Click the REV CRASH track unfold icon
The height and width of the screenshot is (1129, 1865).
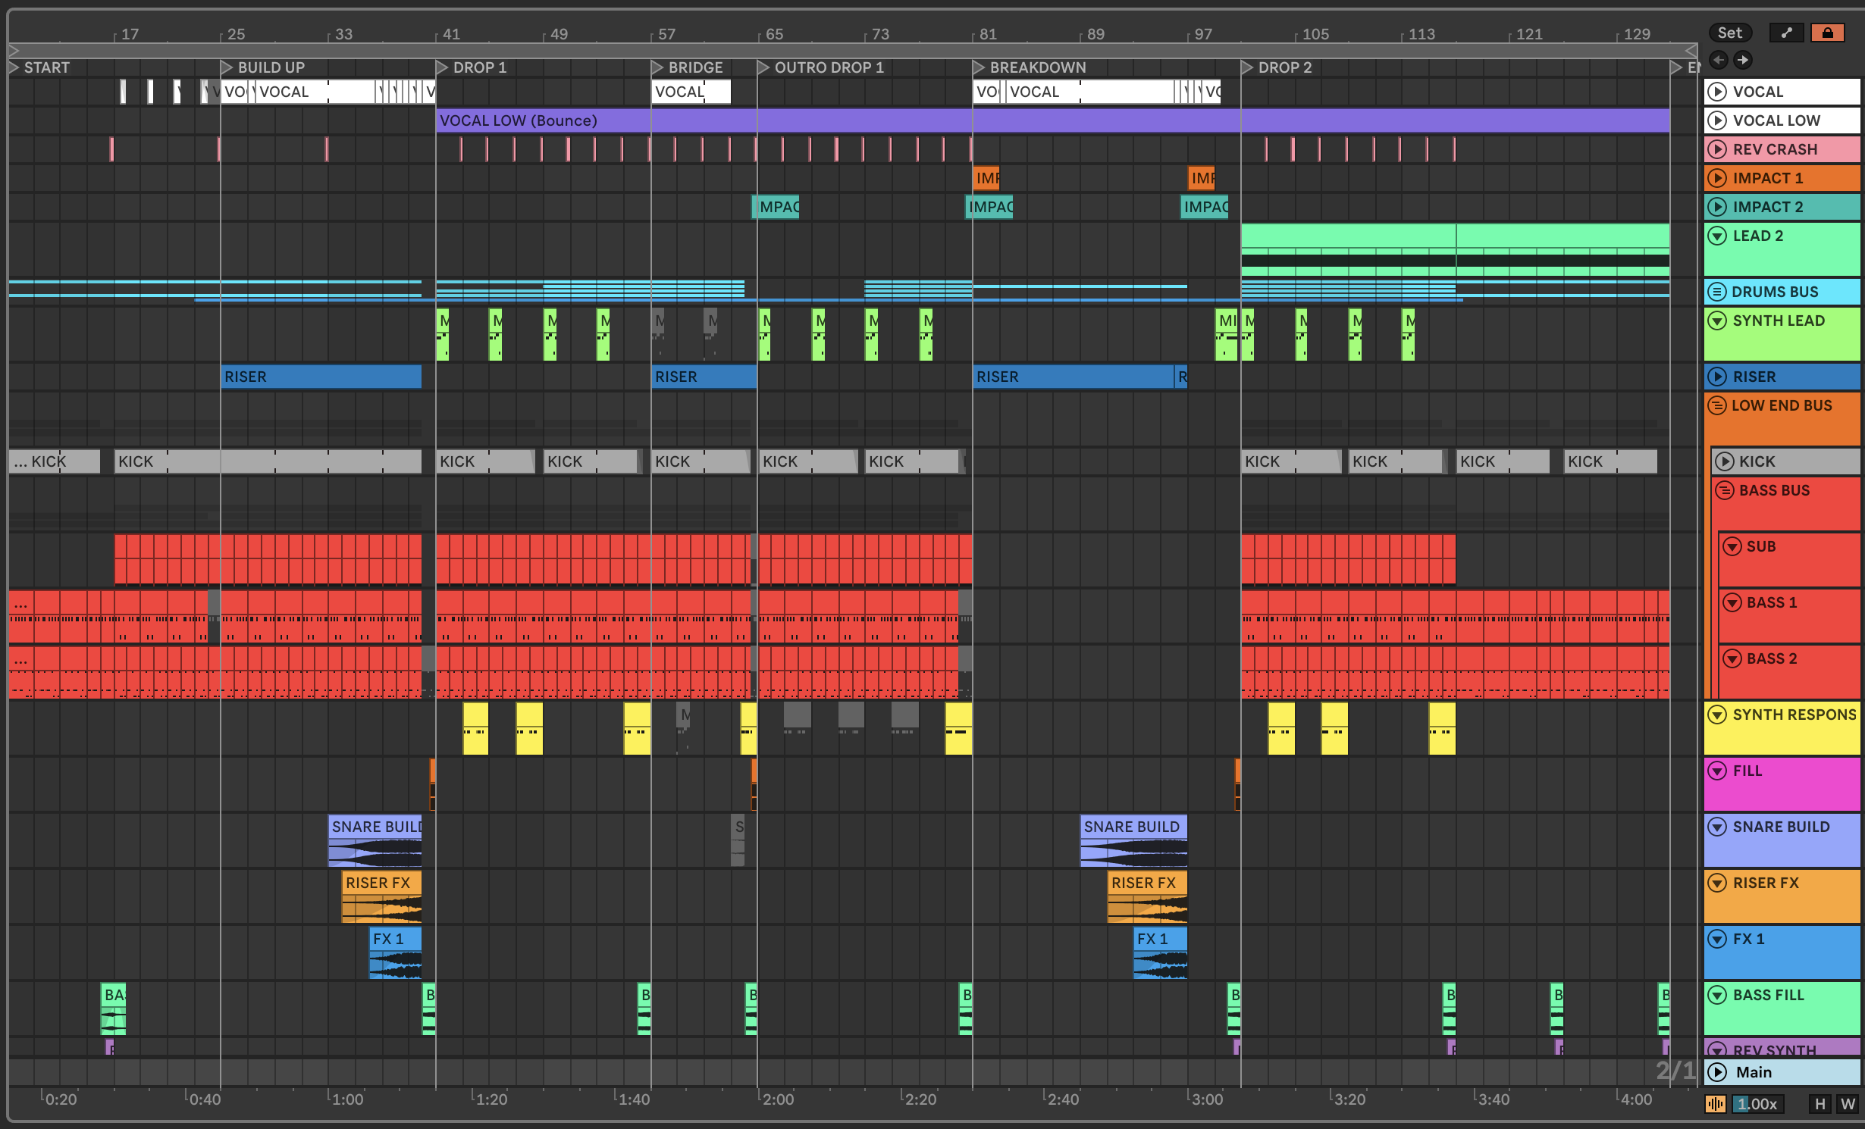[1716, 149]
